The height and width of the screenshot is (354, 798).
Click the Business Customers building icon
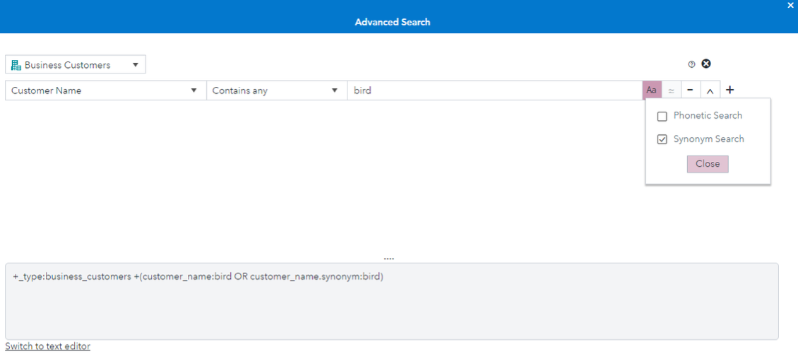(16, 65)
